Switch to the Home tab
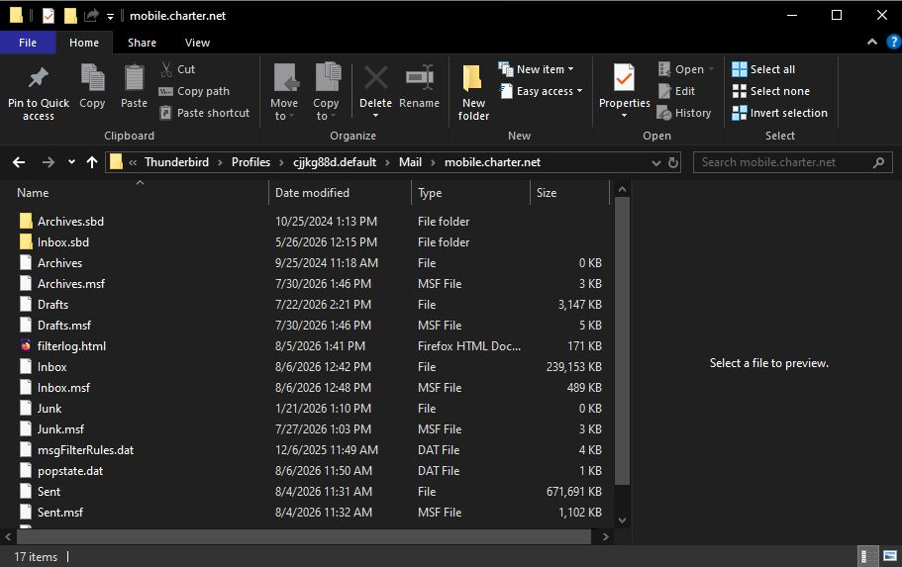This screenshot has height=567, width=902. pyautogui.click(x=84, y=43)
